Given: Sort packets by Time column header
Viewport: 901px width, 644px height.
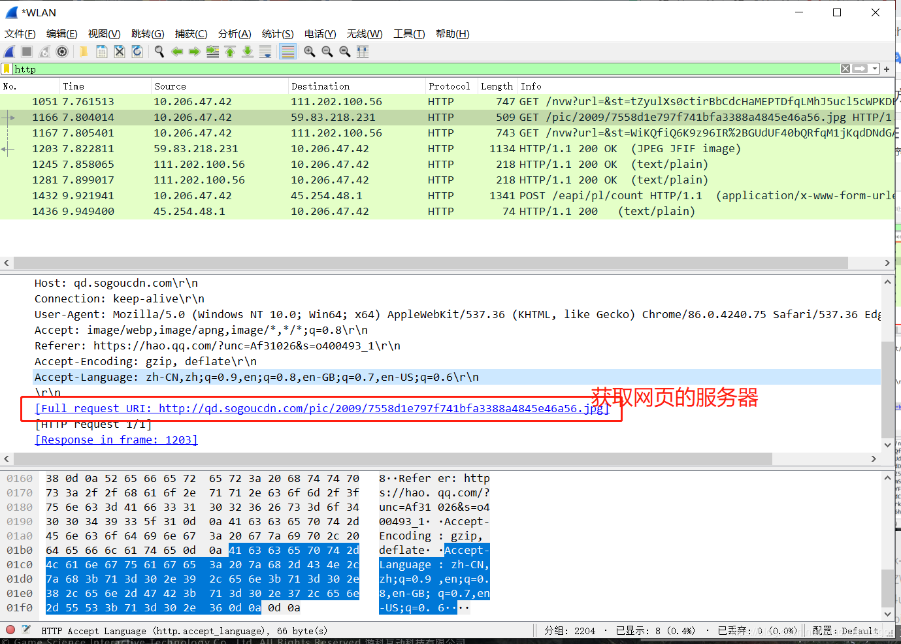Looking at the screenshot, I should coord(105,86).
